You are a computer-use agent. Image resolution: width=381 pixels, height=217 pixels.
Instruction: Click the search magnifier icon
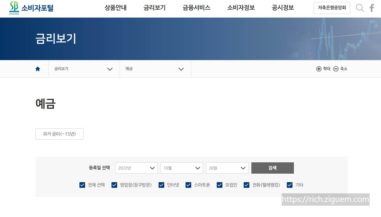click(360, 8)
